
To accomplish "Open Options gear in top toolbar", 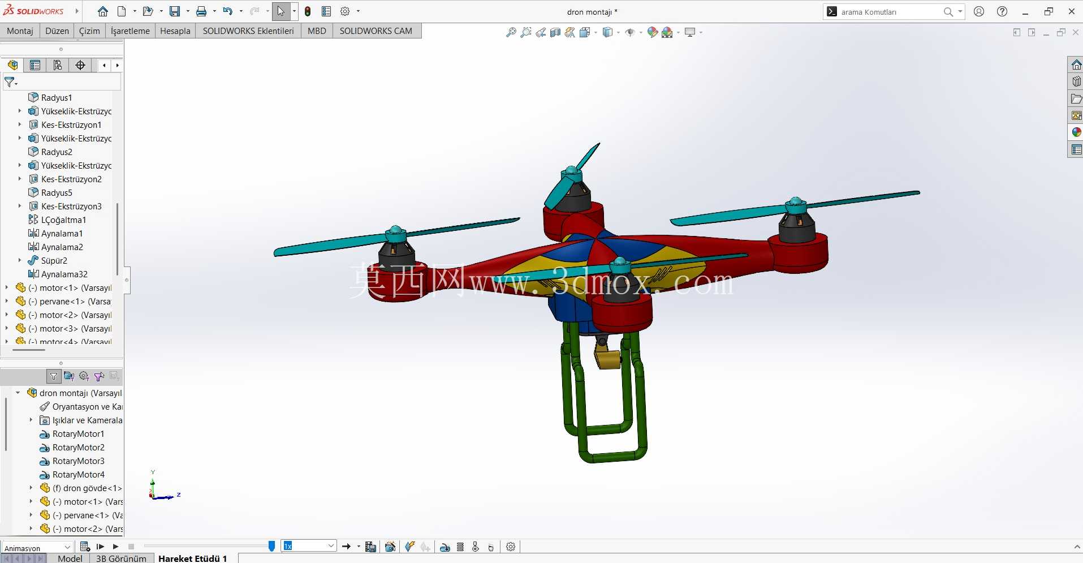I will (345, 11).
